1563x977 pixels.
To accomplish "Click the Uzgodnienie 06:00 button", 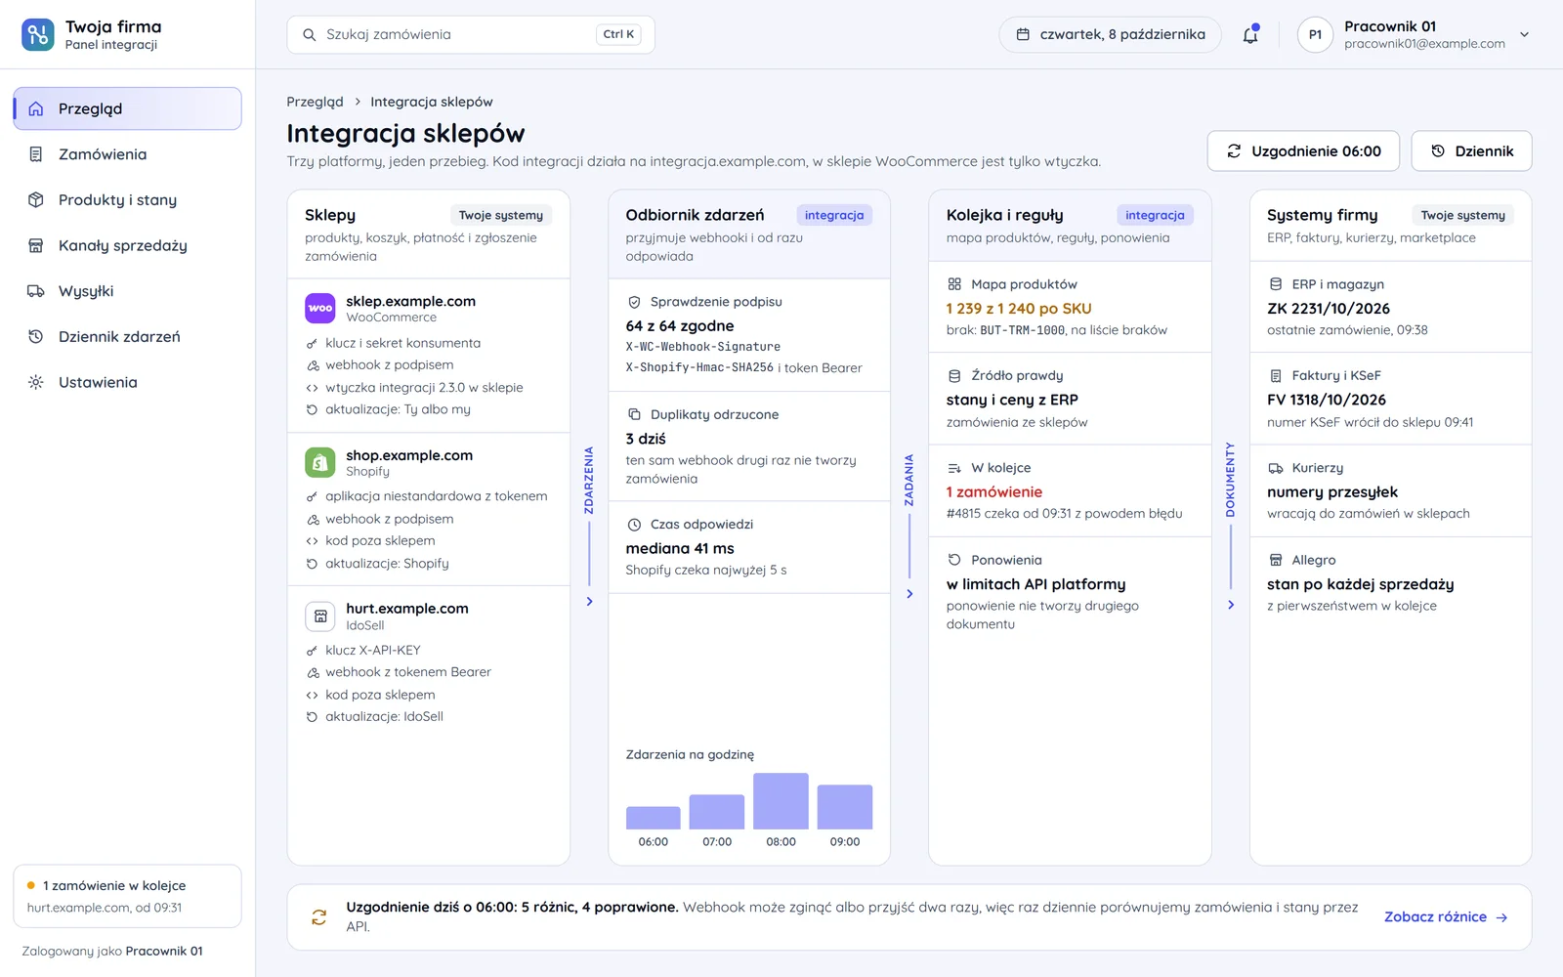I will point(1303,151).
